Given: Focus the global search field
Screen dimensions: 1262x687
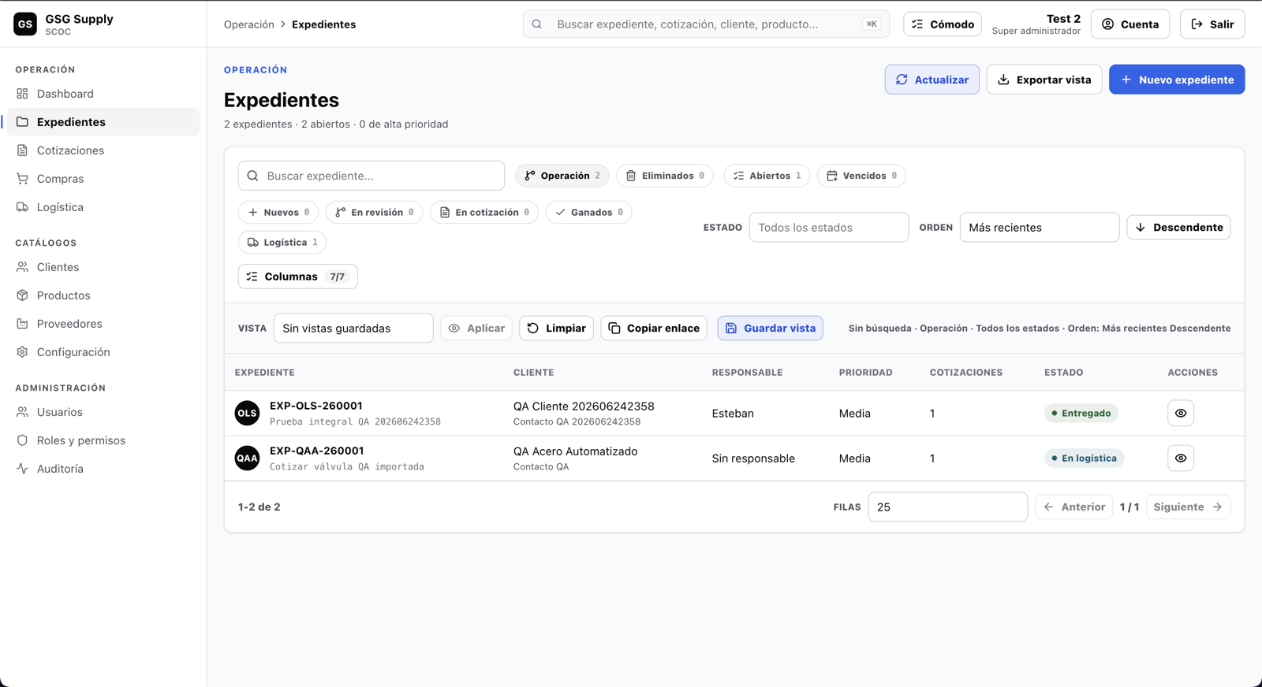Looking at the screenshot, I should tap(706, 24).
